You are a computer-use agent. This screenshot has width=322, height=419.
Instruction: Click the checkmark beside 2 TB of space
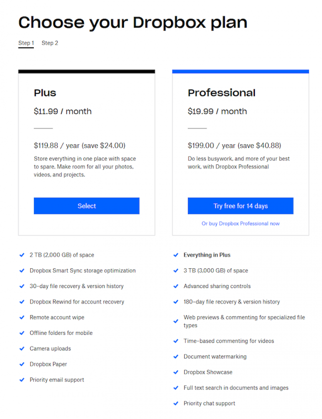[22, 255]
